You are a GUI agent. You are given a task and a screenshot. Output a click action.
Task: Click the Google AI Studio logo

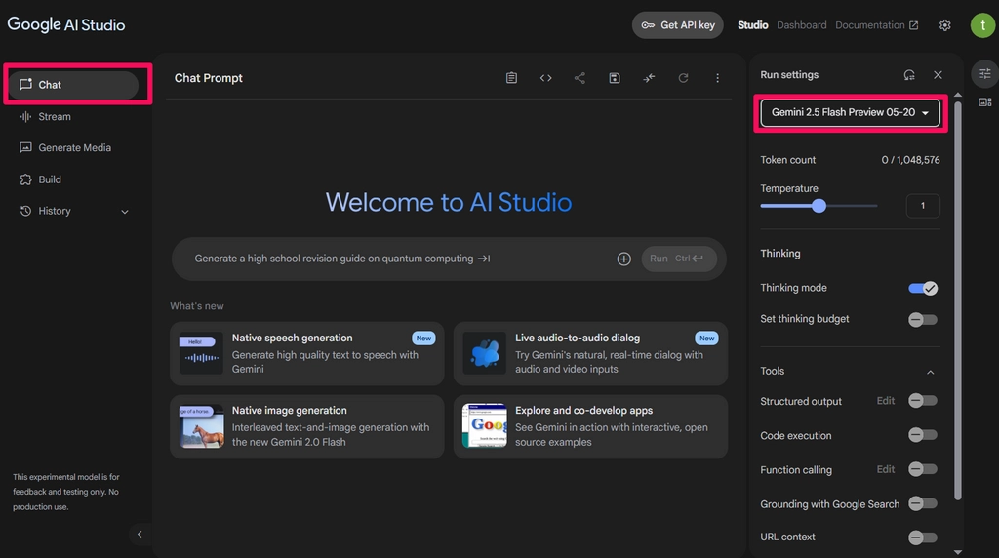pos(66,24)
